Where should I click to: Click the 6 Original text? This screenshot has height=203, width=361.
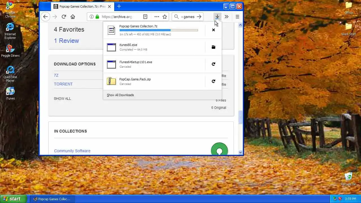coord(219,107)
